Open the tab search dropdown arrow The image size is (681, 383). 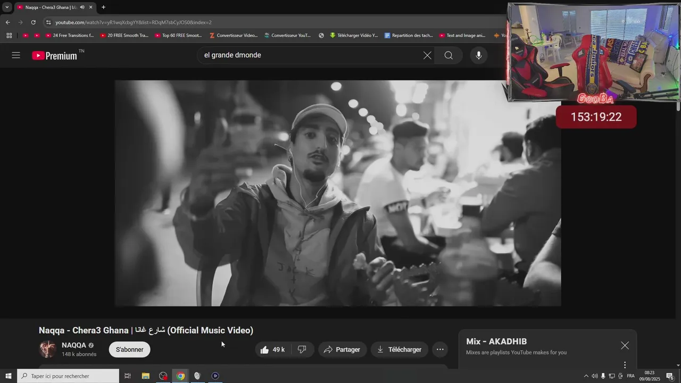point(7,7)
